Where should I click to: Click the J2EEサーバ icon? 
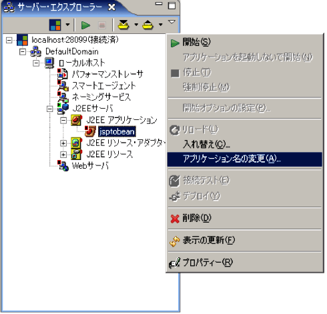click(x=63, y=109)
